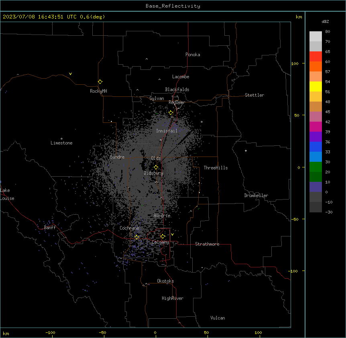Click the Base_Reflectivity title

click(x=173, y=6)
